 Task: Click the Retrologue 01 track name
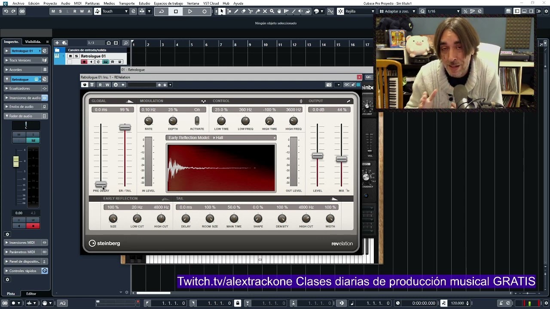93,56
